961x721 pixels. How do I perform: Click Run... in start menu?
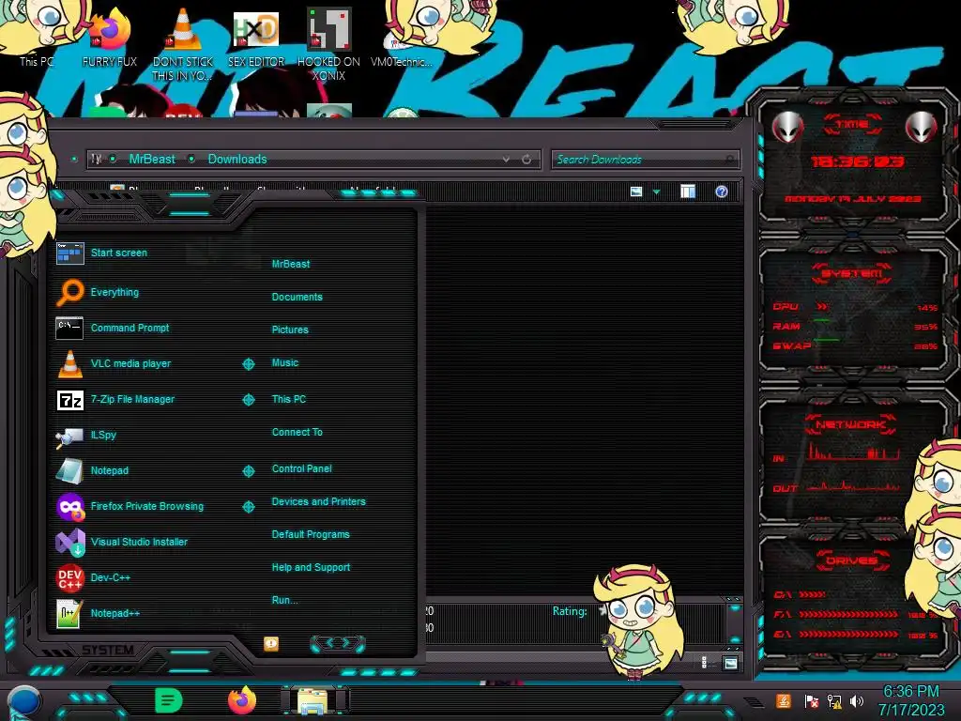(284, 600)
